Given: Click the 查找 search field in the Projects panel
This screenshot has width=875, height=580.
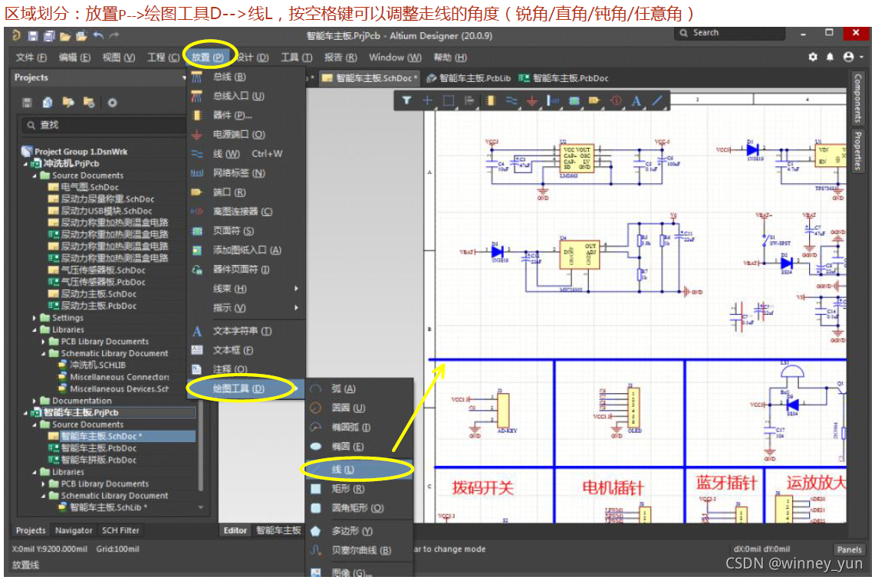Looking at the screenshot, I should [104, 126].
